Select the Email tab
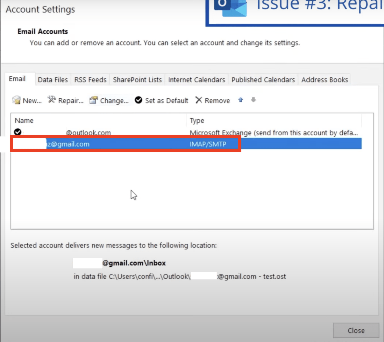 pos(17,79)
